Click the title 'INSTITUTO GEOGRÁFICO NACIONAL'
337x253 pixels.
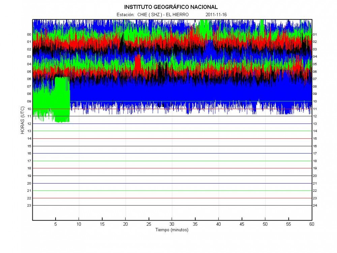171,7
